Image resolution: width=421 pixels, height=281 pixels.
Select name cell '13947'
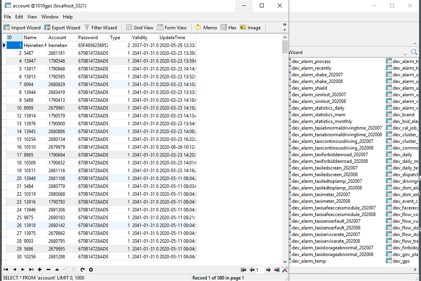tap(35, 61)
